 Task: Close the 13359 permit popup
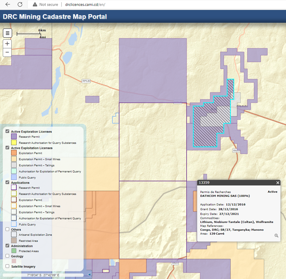[x=278, y=183]
